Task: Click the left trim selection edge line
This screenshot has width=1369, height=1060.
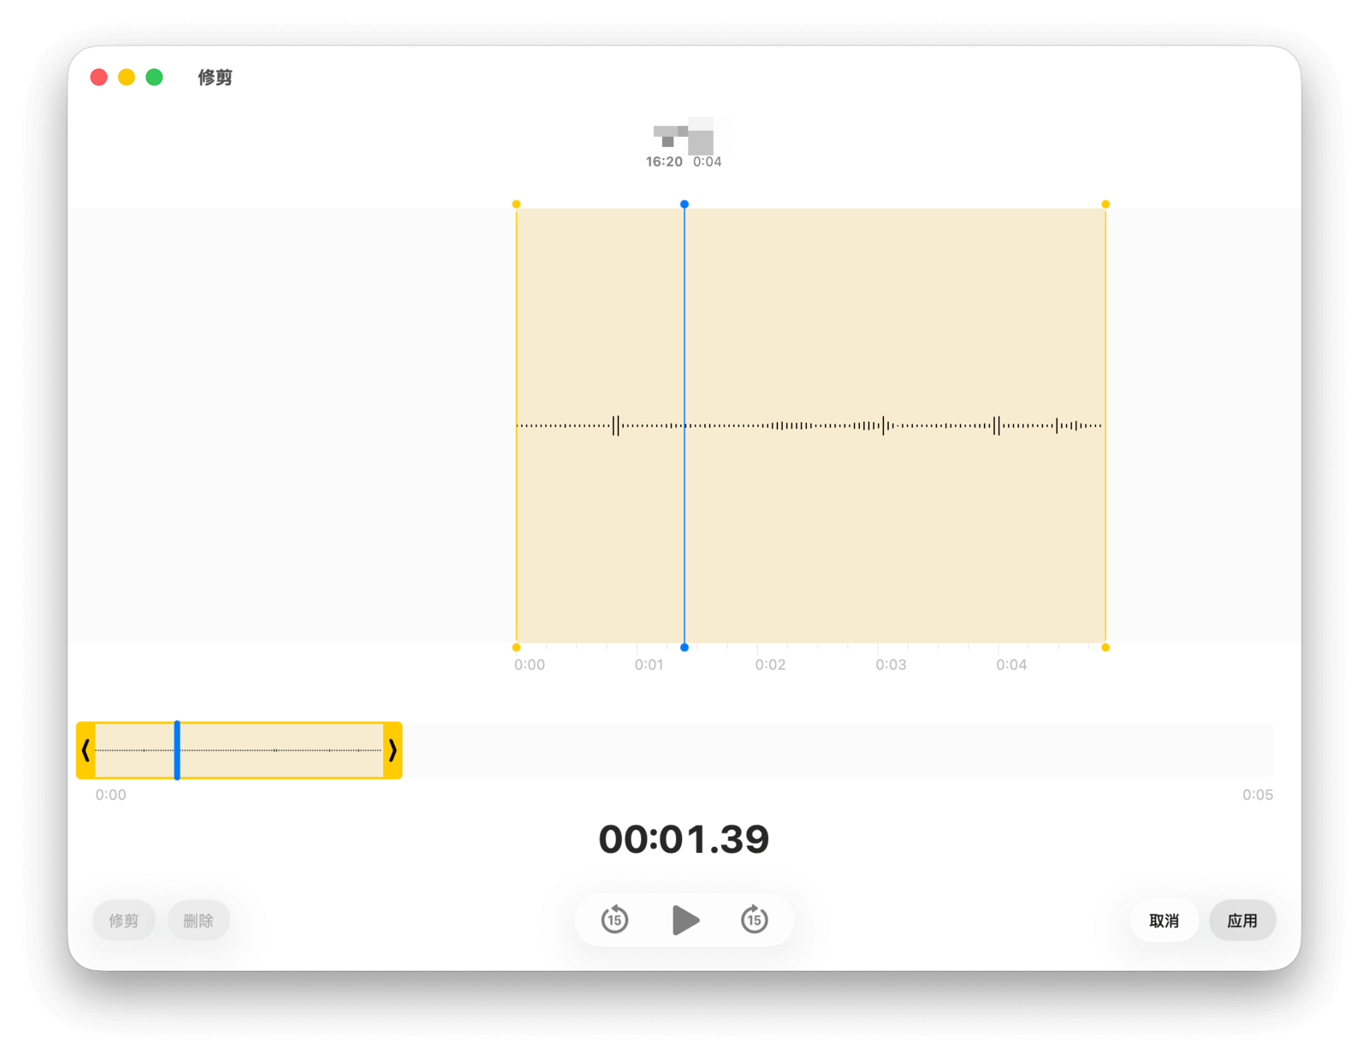Action: [x=516, y=342]
